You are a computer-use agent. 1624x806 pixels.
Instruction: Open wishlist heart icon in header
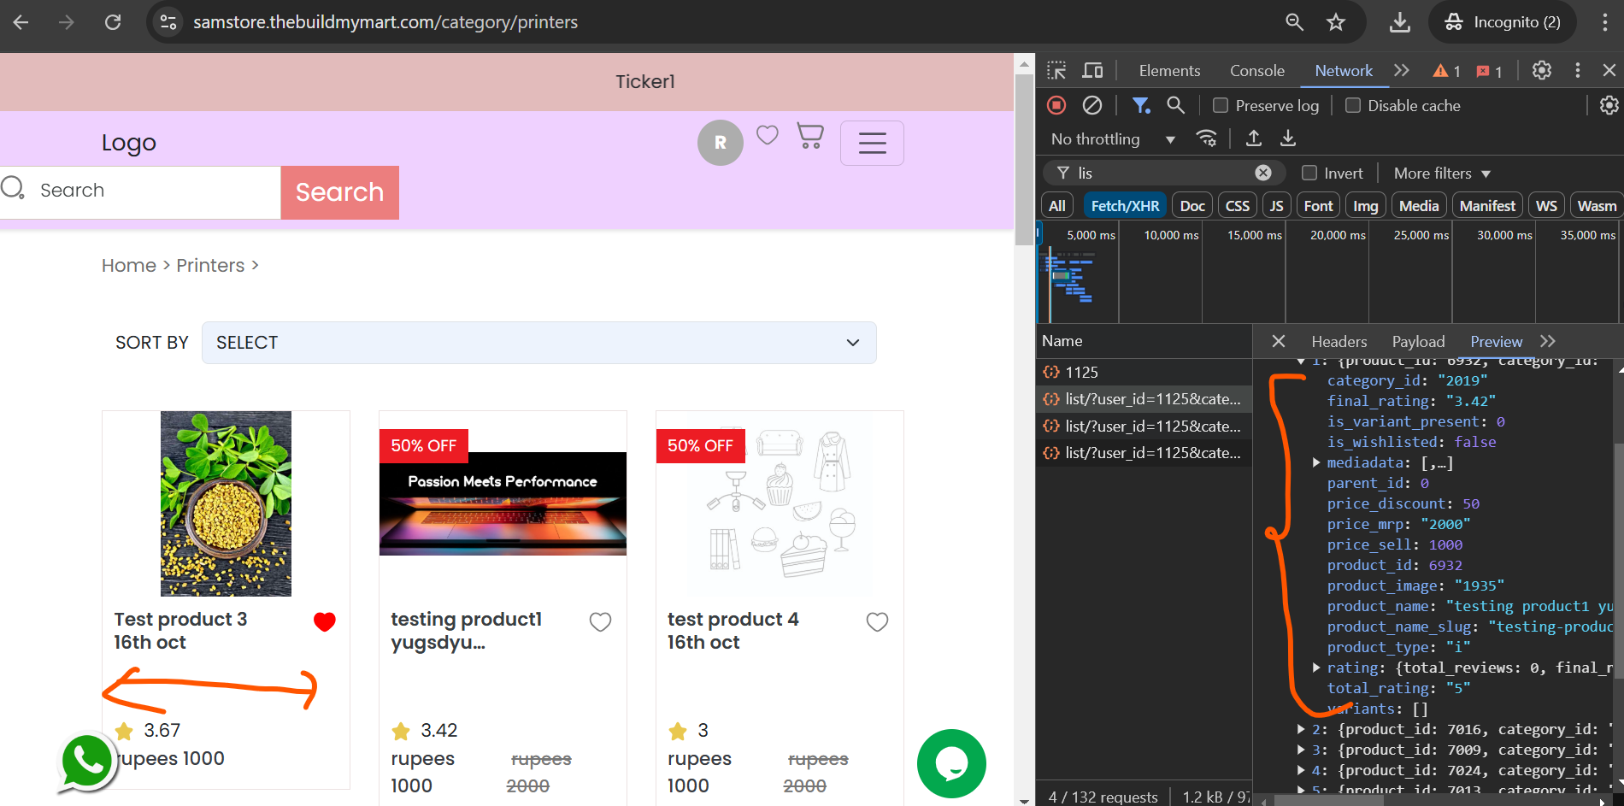point(768,135)
